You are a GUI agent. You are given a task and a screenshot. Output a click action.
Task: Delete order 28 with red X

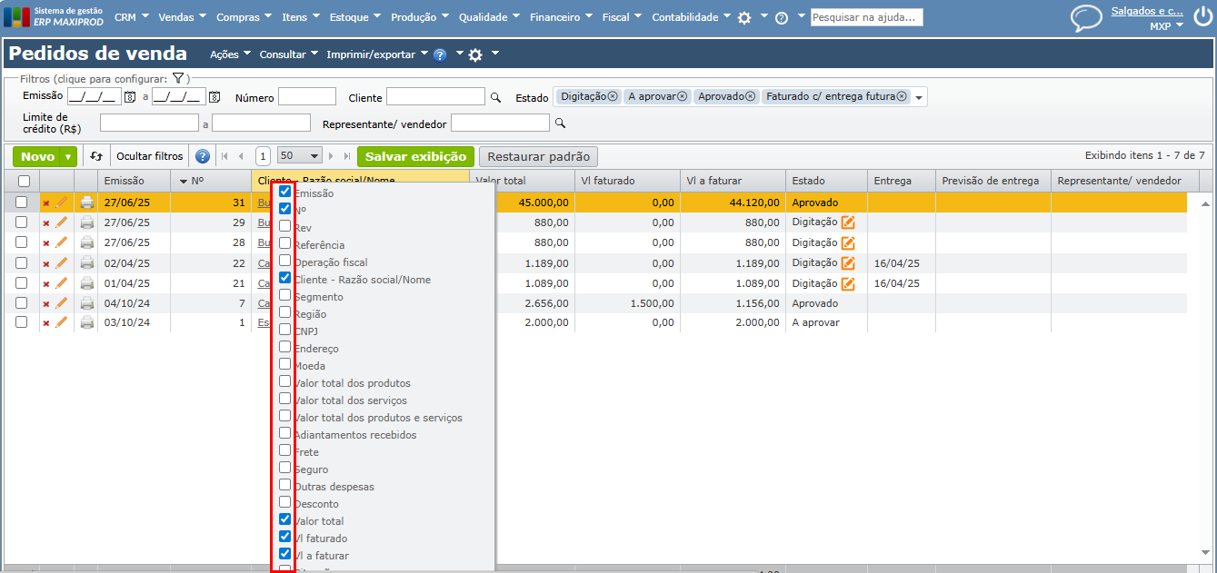(x=46, y=243)
